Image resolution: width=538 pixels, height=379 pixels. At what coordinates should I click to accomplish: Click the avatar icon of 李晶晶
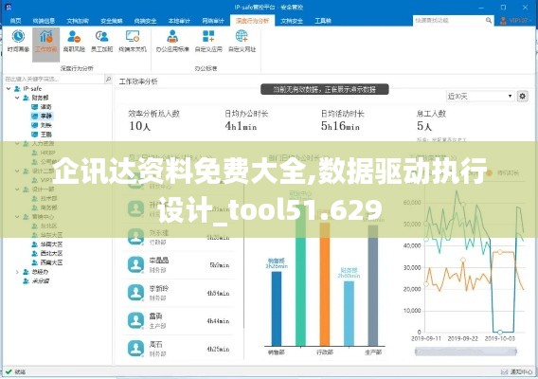[x=135, y=264]
